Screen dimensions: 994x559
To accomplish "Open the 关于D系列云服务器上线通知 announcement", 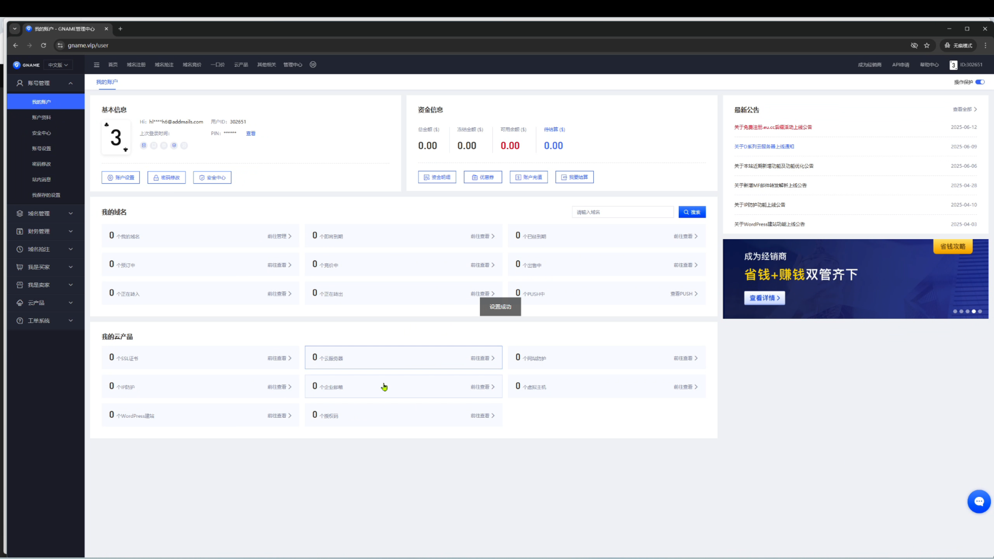I will [764, 146].
